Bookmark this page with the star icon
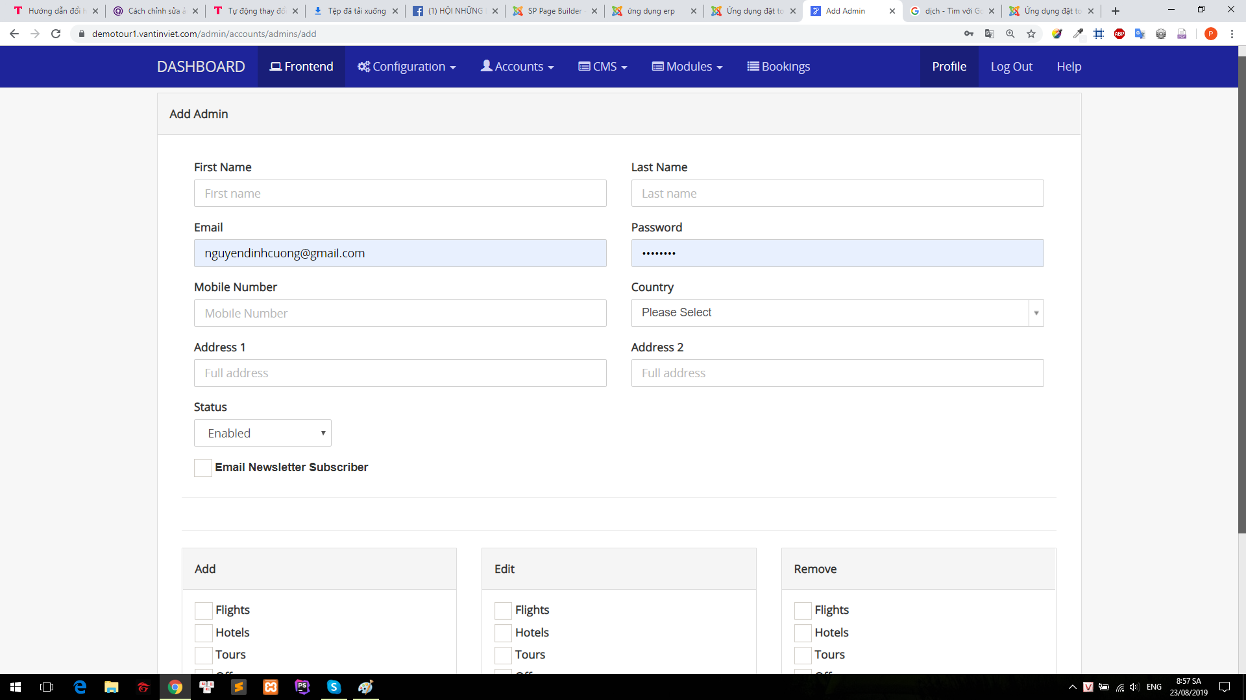This screenshot has height=700, width=1246. pos(1031,34)
